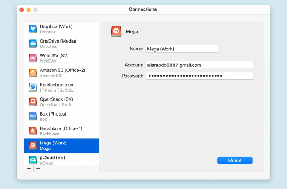This screenshot has width=287, height=189.
Task: Select the pCloud (SV) connection label
Action: coord(52,158)
